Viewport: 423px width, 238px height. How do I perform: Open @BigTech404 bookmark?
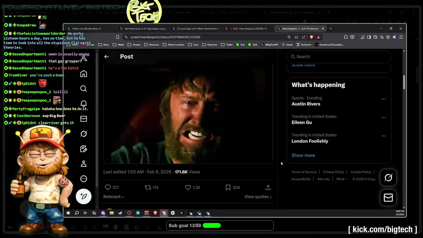pos(269,45)
